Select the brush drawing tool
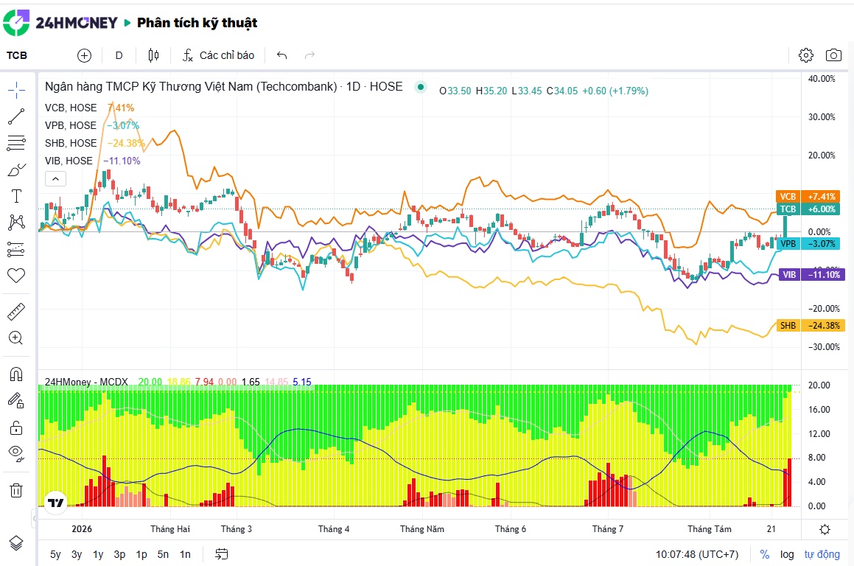 (16, 170)
